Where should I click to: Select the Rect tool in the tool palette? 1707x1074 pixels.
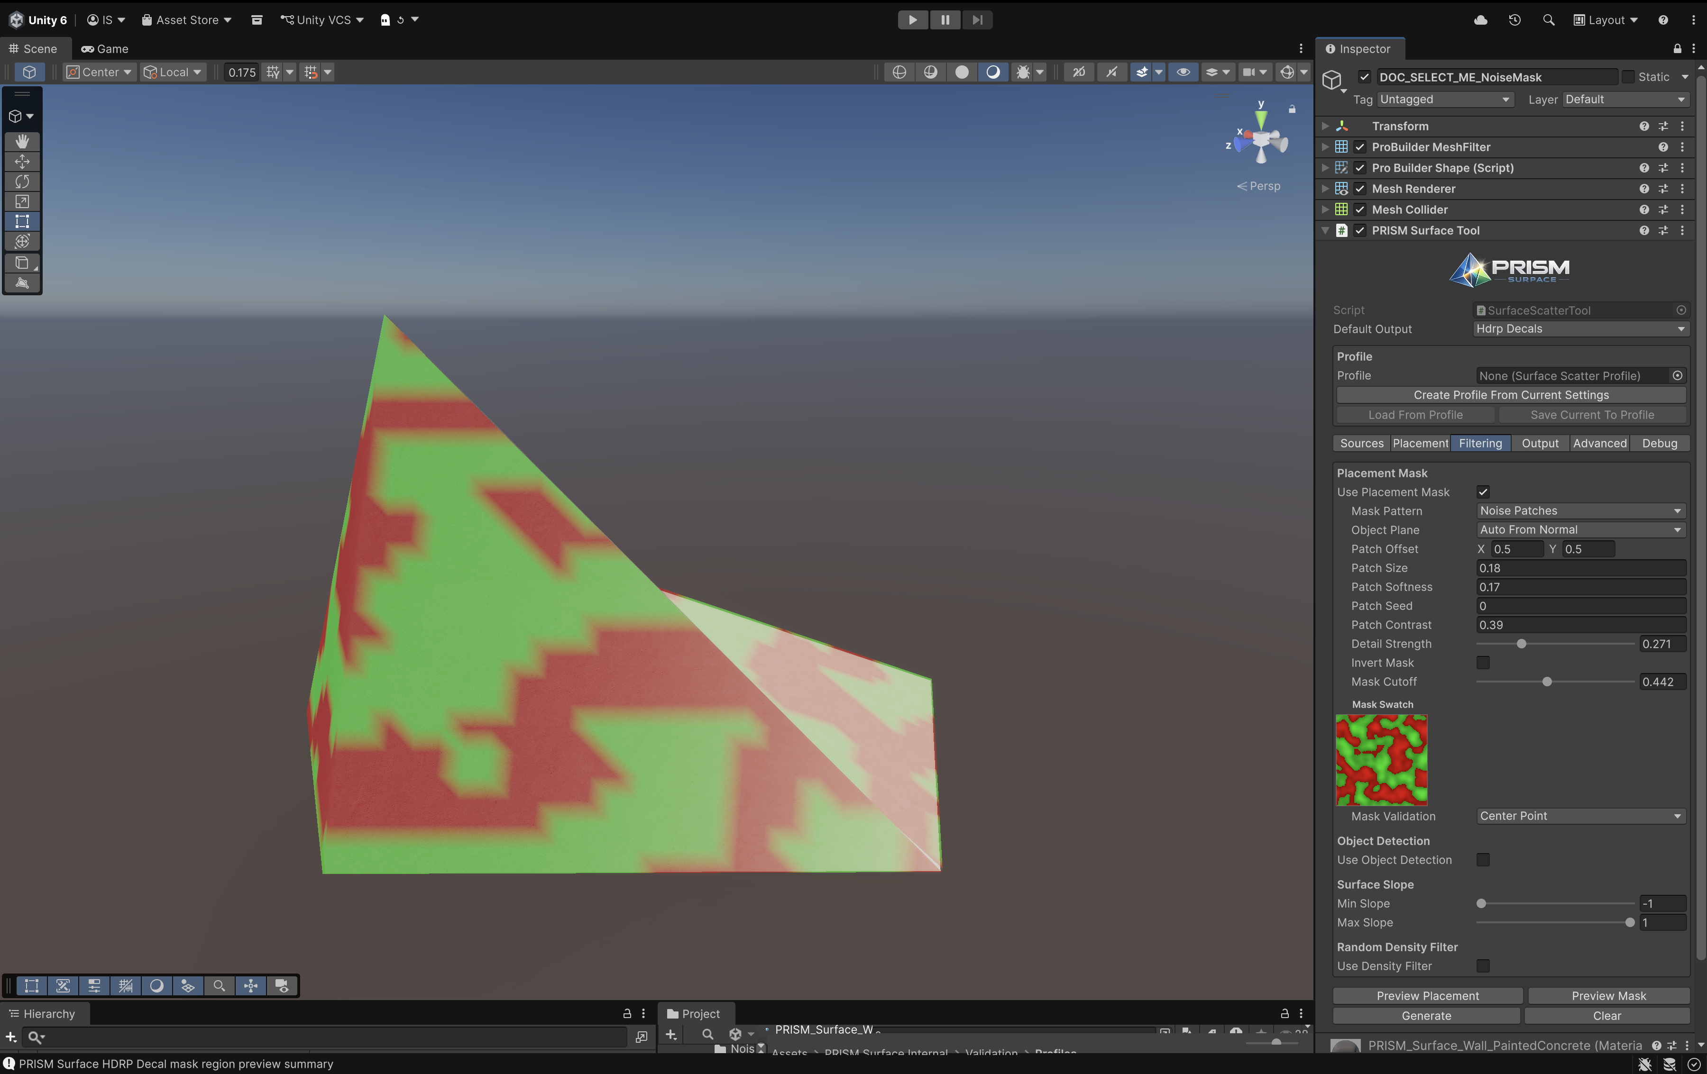22,221
